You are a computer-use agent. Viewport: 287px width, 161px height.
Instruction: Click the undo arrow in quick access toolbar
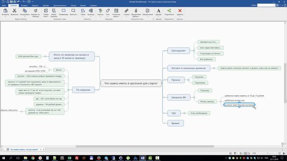click(x=18, y=2)
